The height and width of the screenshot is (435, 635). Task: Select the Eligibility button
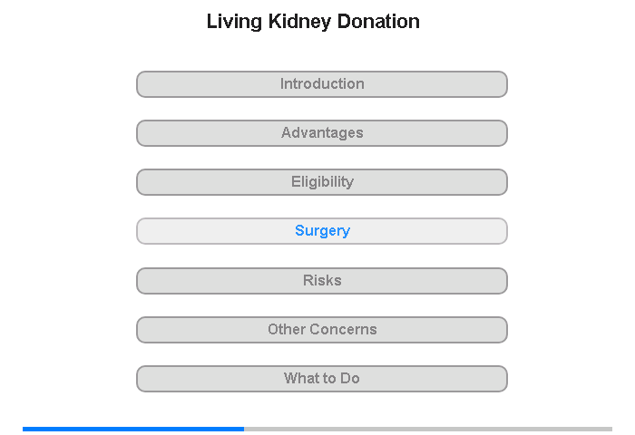click(x=322, y=182)
